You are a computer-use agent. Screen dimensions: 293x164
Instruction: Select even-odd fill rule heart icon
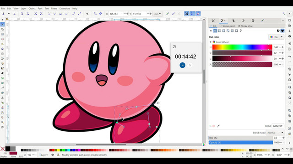click(278, 31)
